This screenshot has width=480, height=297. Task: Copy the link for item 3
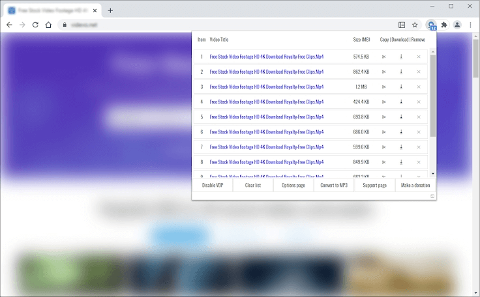(x=383, y=87)
